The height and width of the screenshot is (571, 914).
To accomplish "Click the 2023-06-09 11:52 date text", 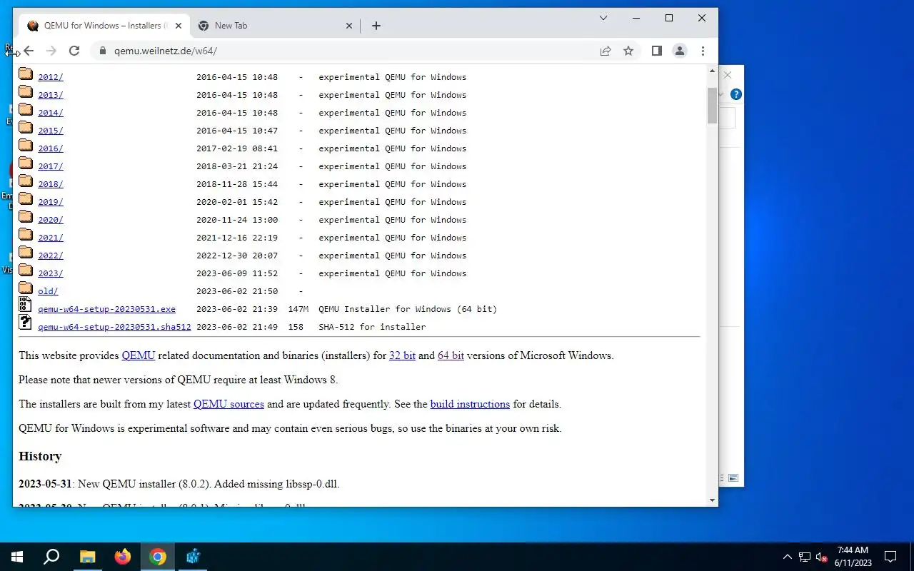I will (237, 273).
